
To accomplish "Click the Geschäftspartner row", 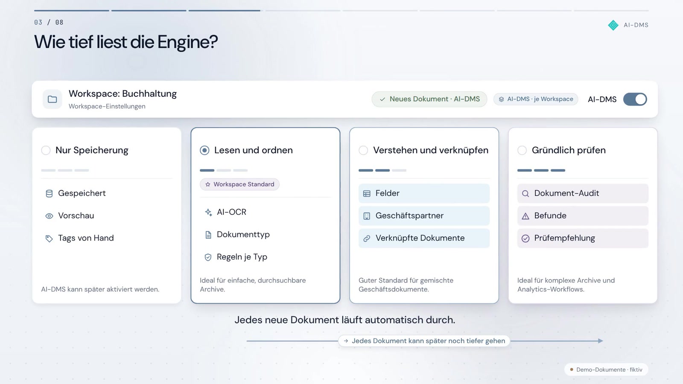I will [x=424, y=216].
